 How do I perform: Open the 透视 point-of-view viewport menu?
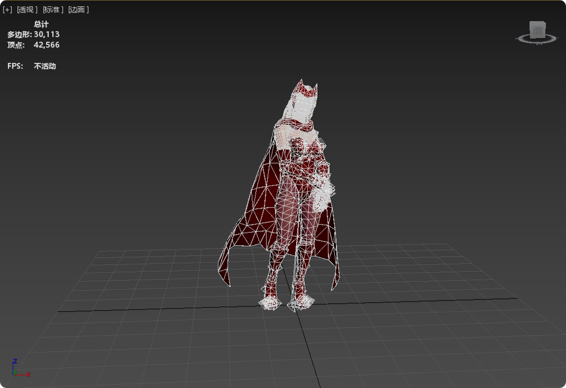pos(27,10)
